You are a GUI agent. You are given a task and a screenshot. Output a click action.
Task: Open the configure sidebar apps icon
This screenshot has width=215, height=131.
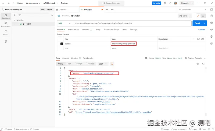tap(6, 42)
